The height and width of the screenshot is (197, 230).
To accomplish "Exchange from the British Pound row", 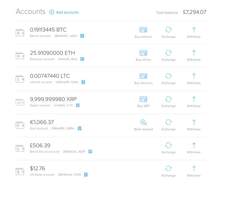I will click(168, 148).
